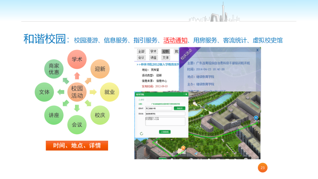Click the 指引服务 heading text
This screenshot has height=179, width=318.
(146, 40)
